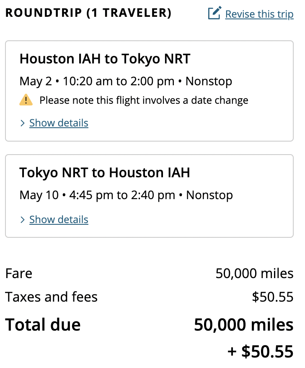Screen dimensions: 305x368
Task: Click the bold + $50.55 total amount
Action: point(261,352)
